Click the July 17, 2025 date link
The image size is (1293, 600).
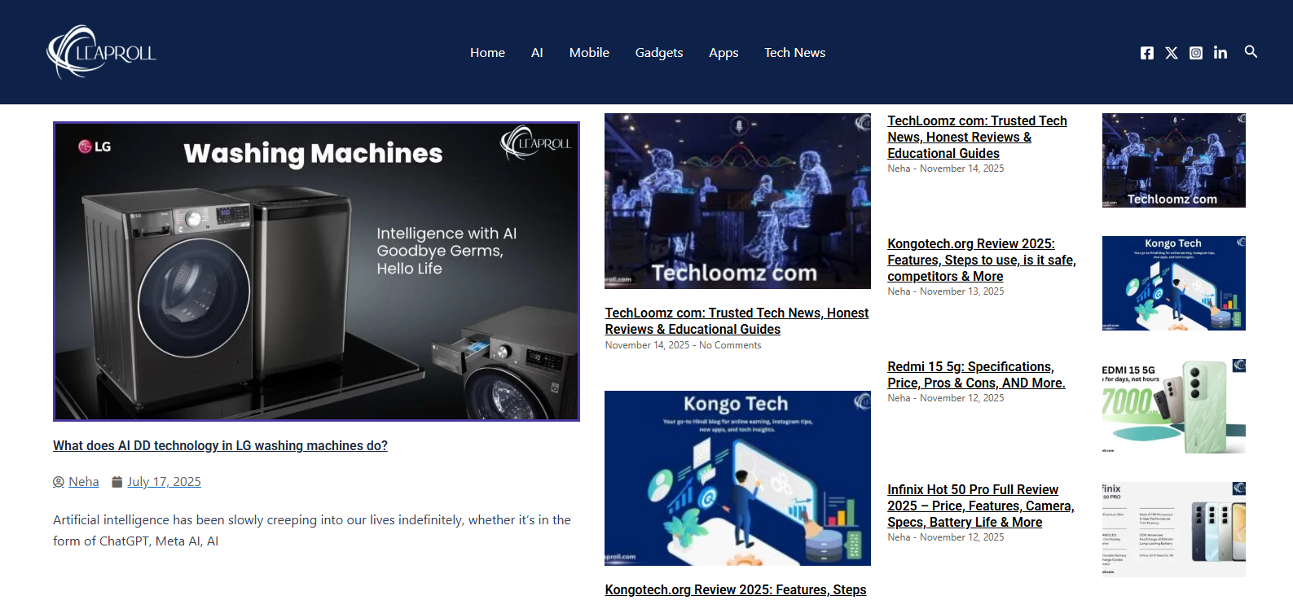(x=164, y=482)
